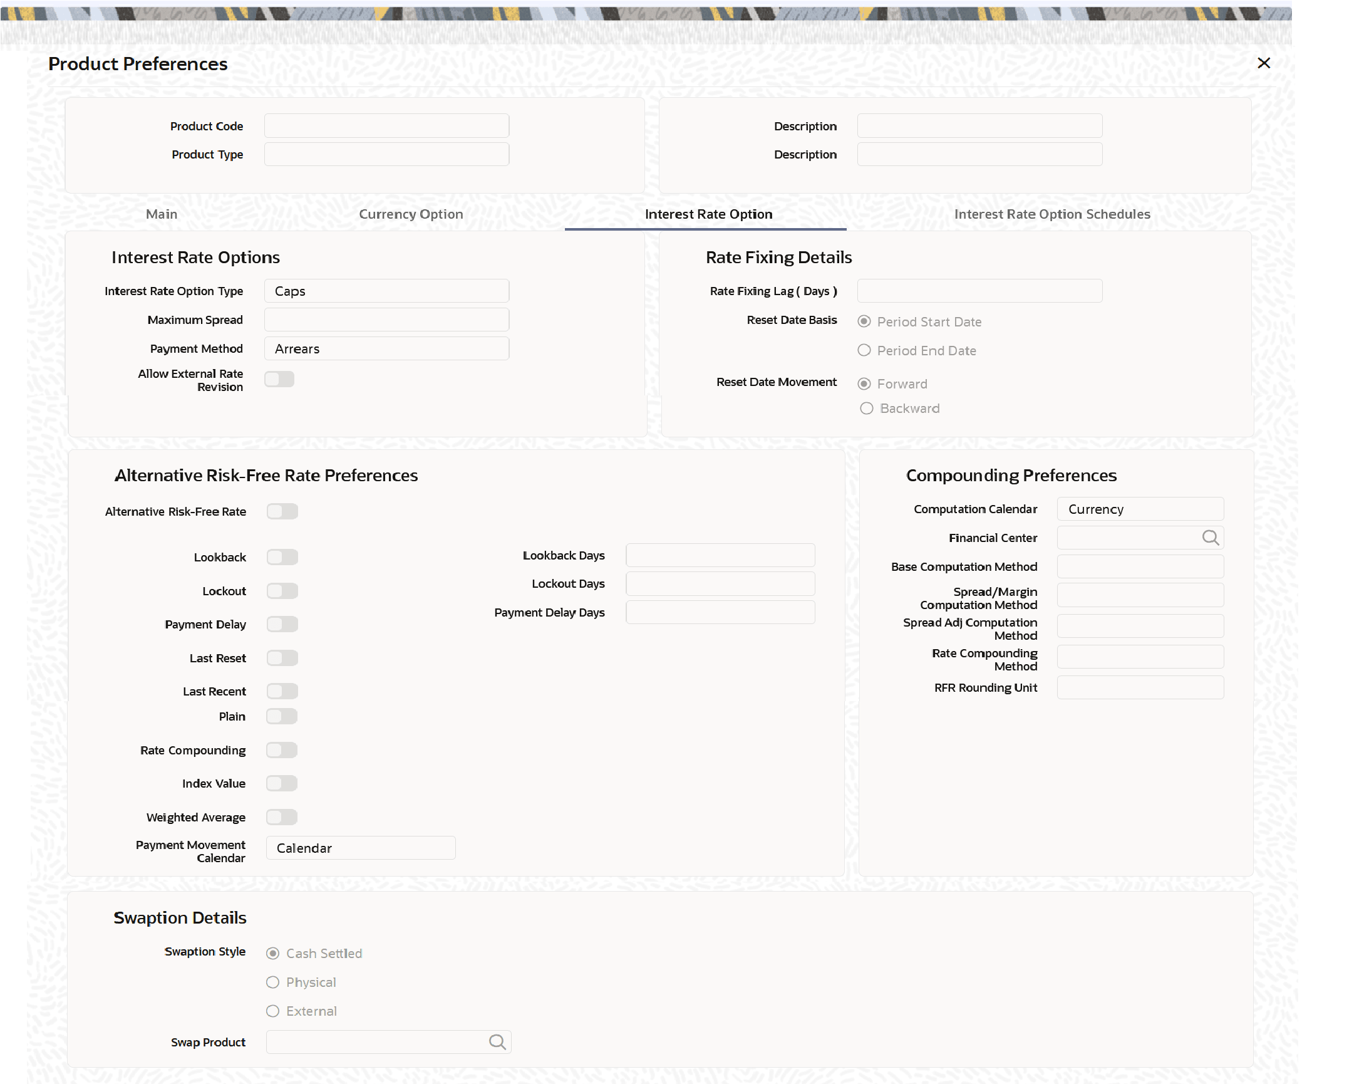Image resolution: width=1369 pixels, height=1084 pixels.
Task: Open Computation Calendar dropdown
Action: pos(1139,509)
